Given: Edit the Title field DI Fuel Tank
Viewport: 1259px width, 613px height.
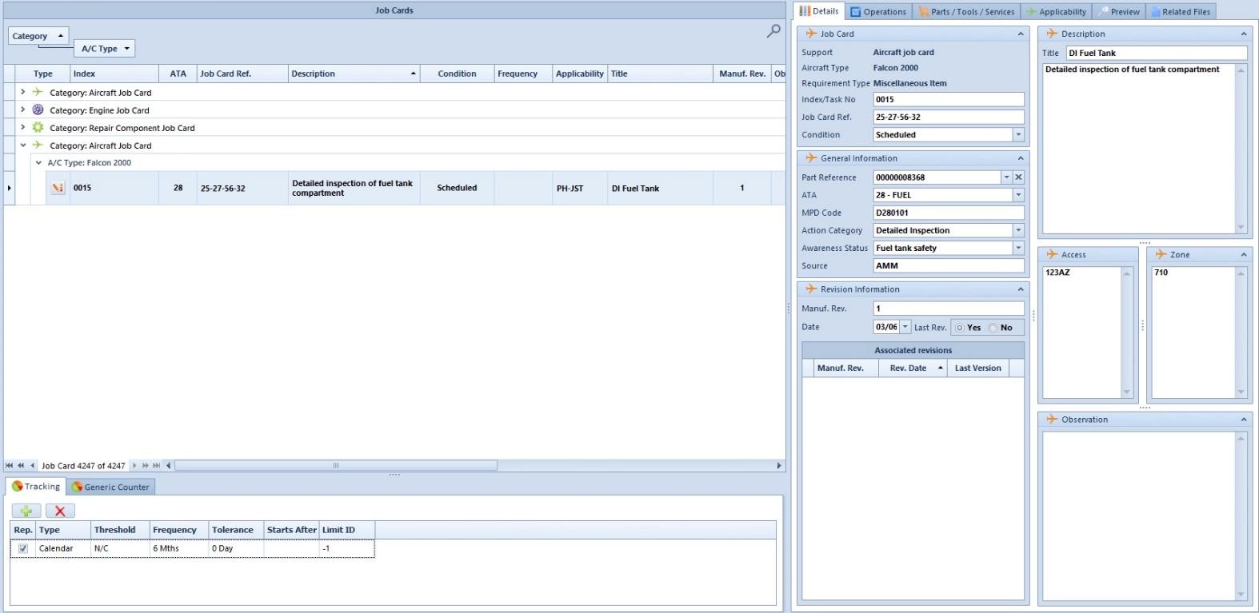Looking at the screenshot, I should (1156, 53).
